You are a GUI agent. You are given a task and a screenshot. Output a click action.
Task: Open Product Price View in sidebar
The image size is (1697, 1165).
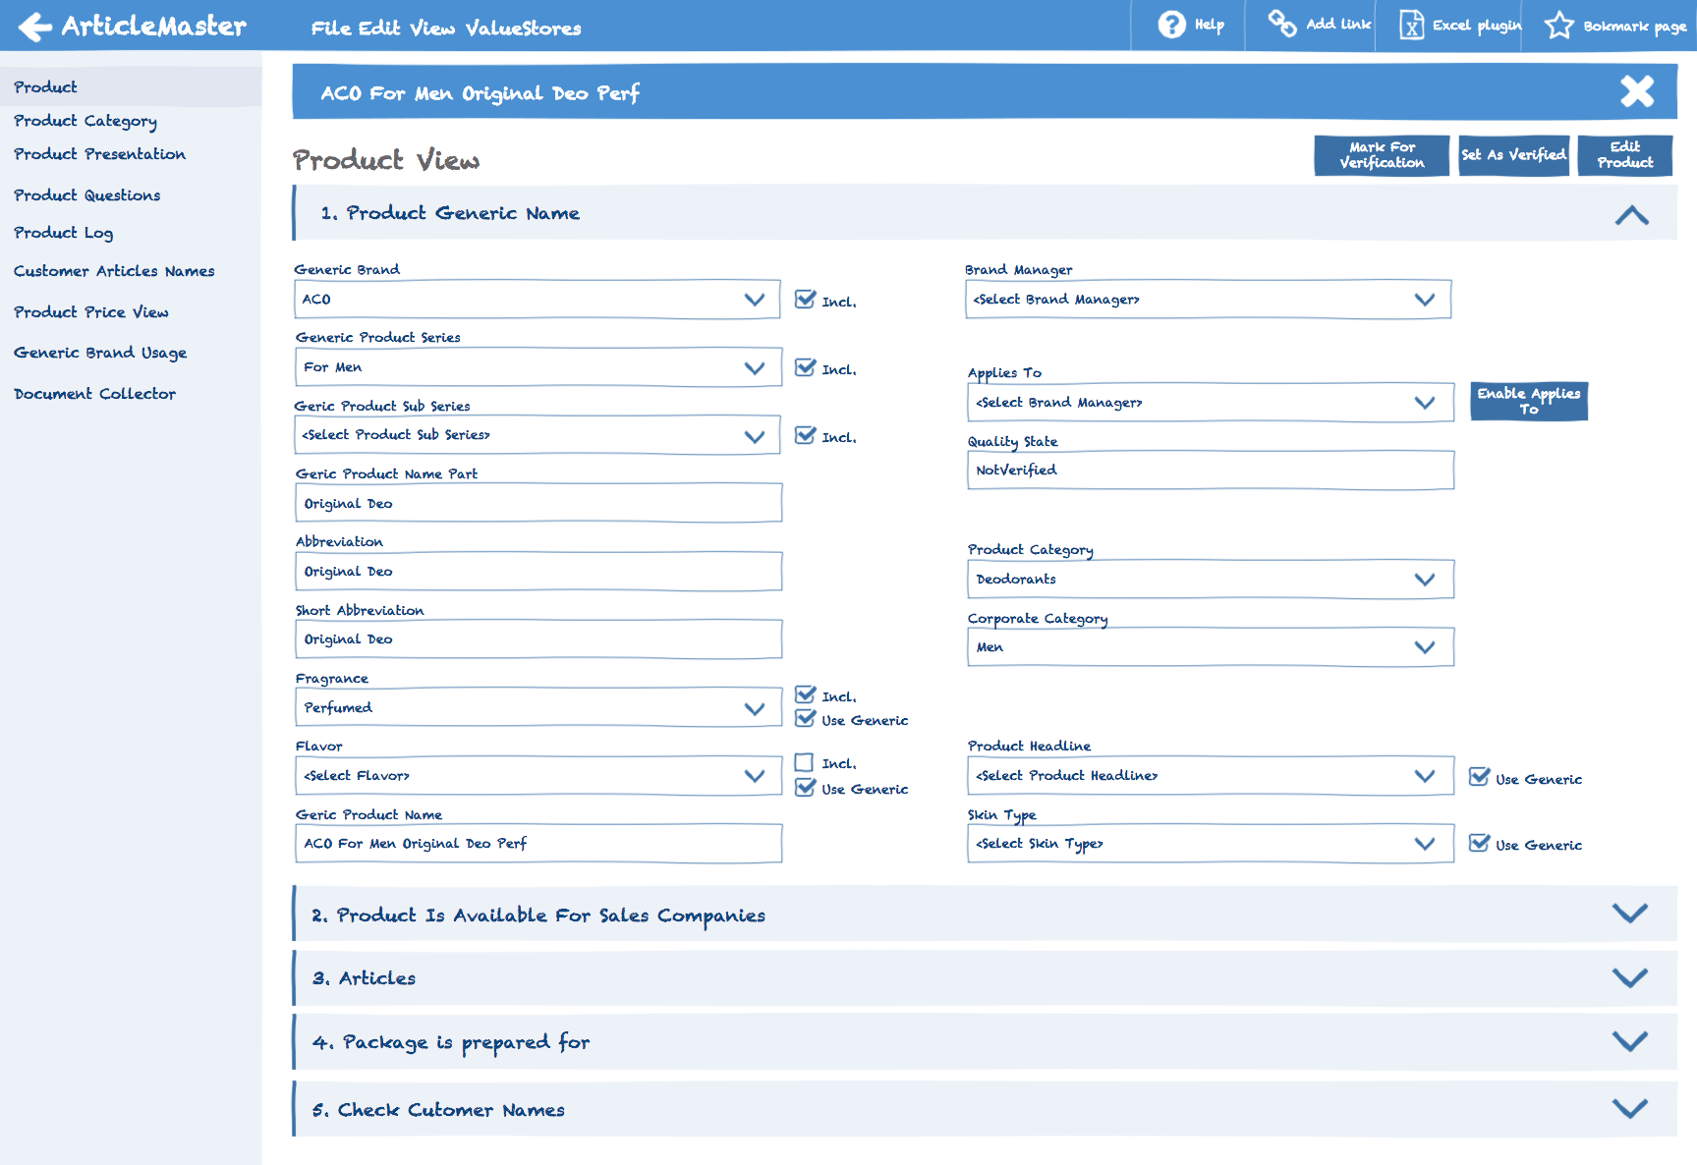click(90, 312)
